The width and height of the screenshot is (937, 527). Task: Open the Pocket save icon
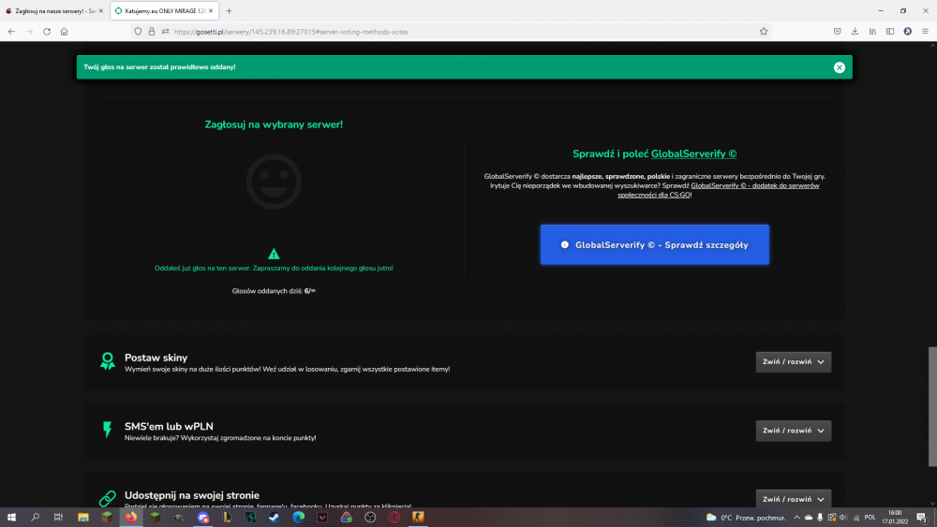[x=837, y=32]
